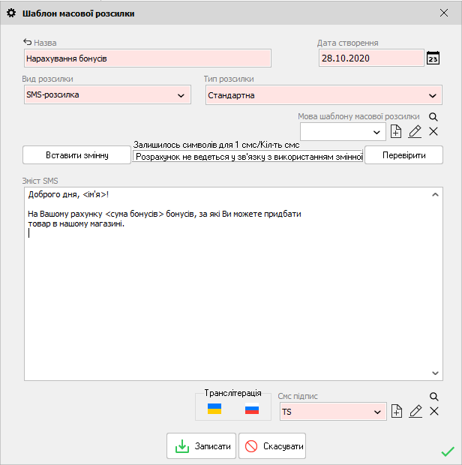Screen dimensions: 462x465
Task: Click inside the Назва input field
Action: point(147,58)
